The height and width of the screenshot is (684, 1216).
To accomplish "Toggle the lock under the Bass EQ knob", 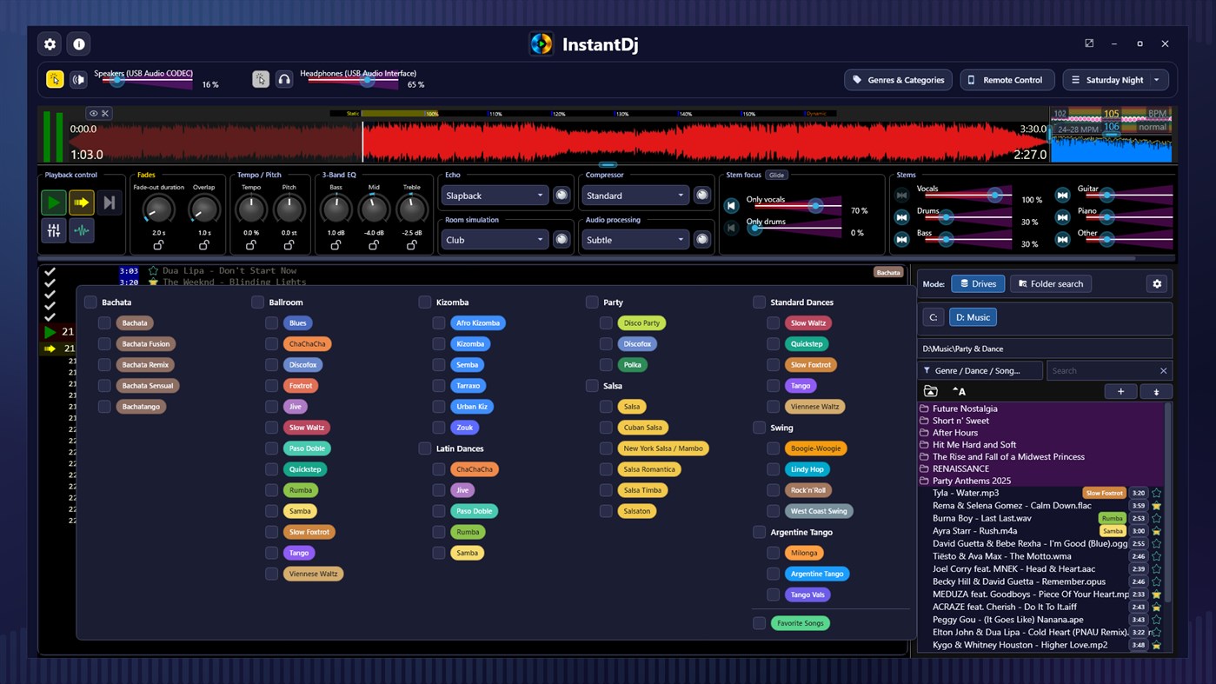I will pyautogui.click(x=336, y=245).
